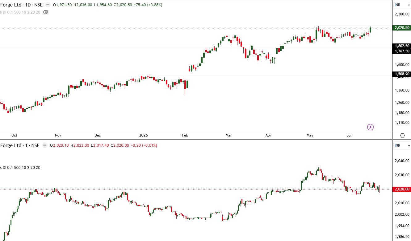Click the 2026 label on time axis
The image size is (411, 241).
coord(144,135)
